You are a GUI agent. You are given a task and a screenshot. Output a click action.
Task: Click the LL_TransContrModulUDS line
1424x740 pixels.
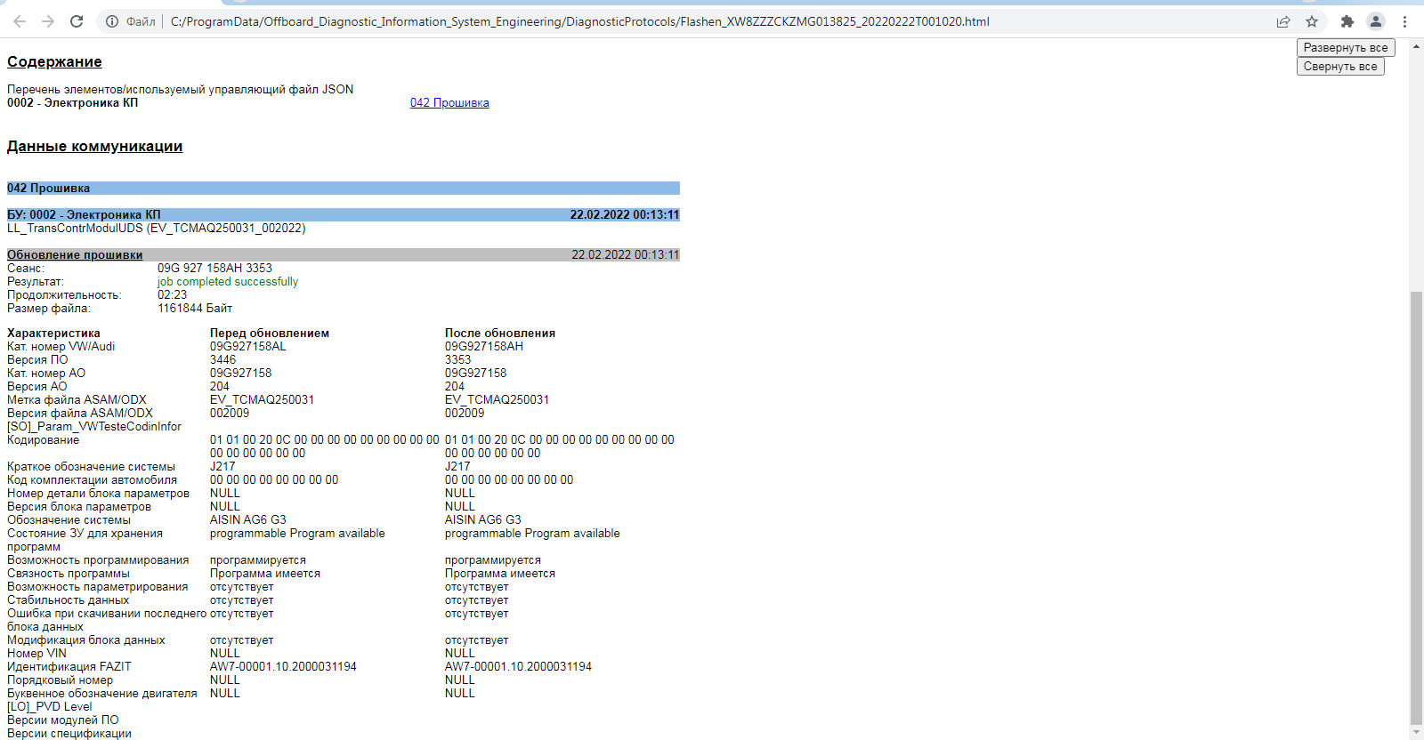click(157, 228)
